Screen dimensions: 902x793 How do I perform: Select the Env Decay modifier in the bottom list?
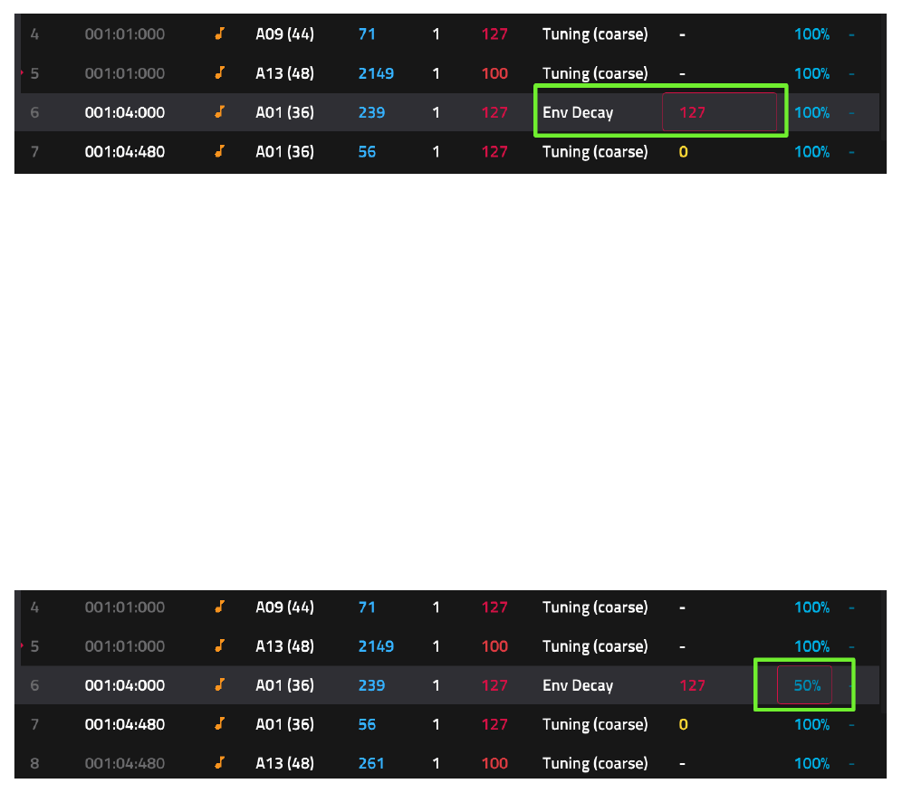578,685
